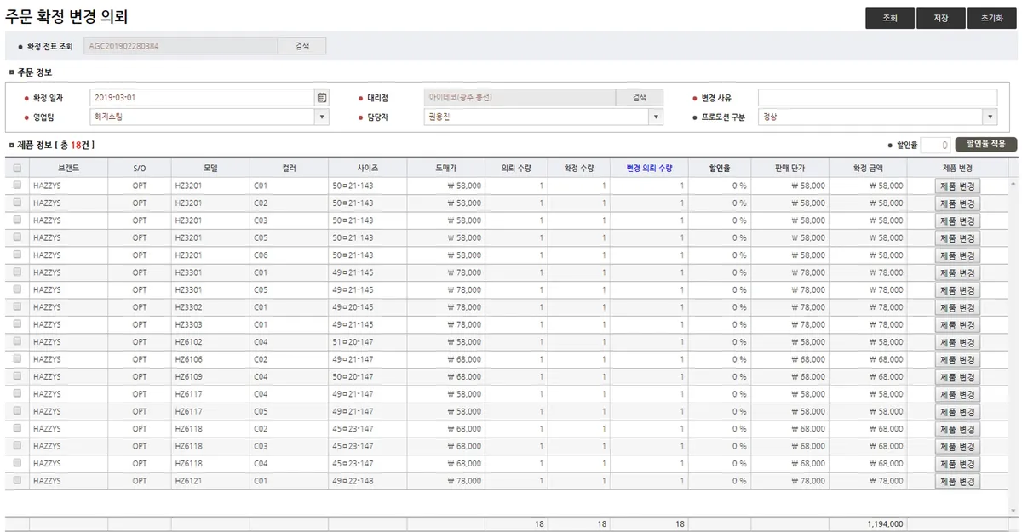This screenshot has height=532, width=1022.
Task: Click the 도매가 column header
Action: coord(446,169)
